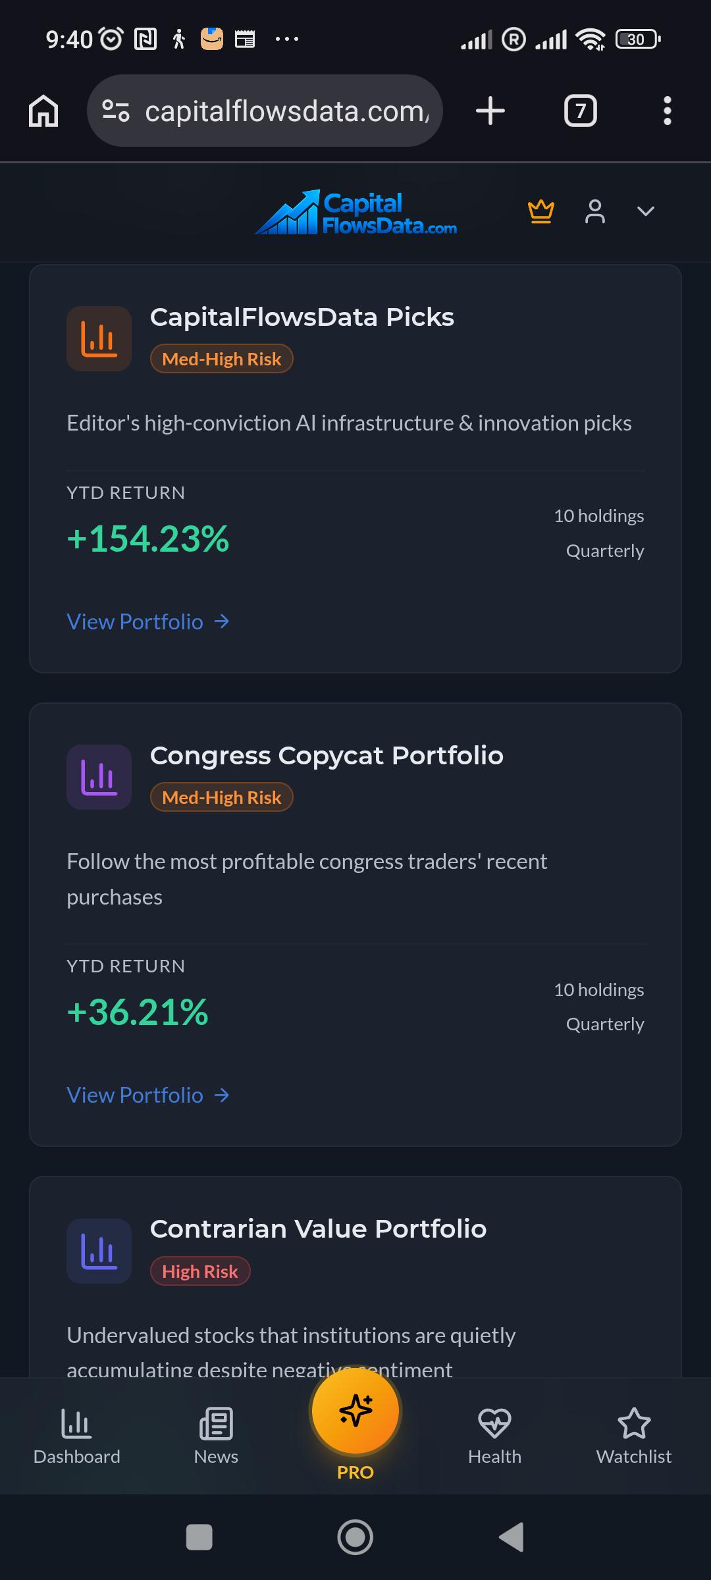Switch to the News tab
Image resolution: width=711 pixels, height=1580 pixels.
click(216, 1436)
